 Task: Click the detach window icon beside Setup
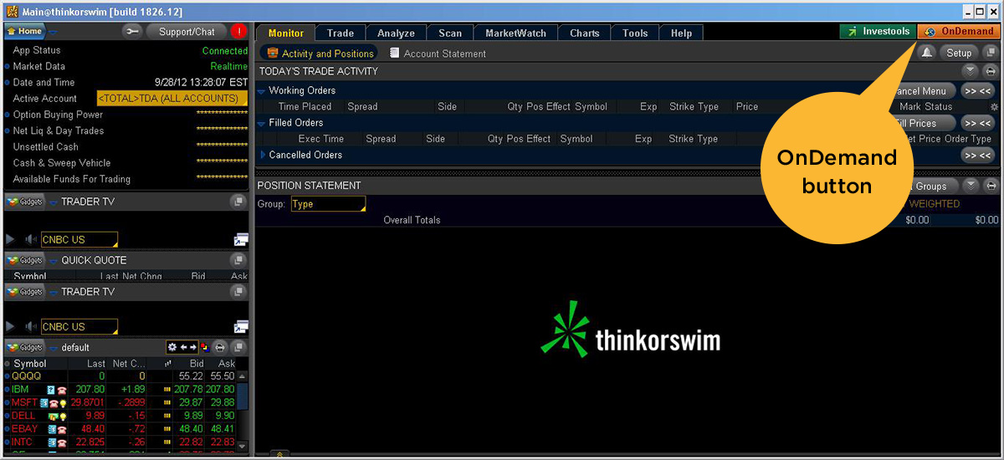pos(990,53)
